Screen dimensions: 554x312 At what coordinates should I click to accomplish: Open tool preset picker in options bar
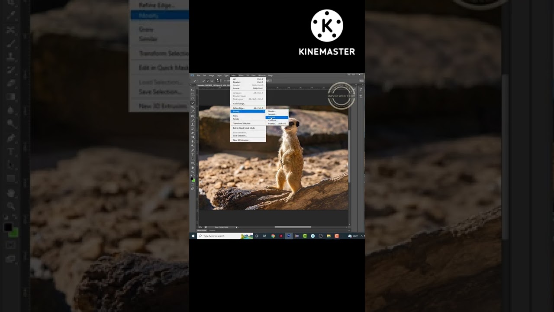pos(195,81)
